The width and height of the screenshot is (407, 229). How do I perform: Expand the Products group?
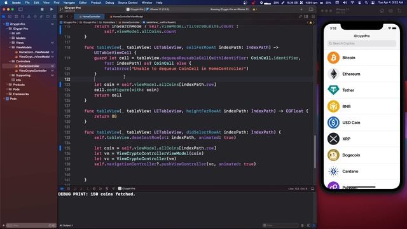point(7,85)
